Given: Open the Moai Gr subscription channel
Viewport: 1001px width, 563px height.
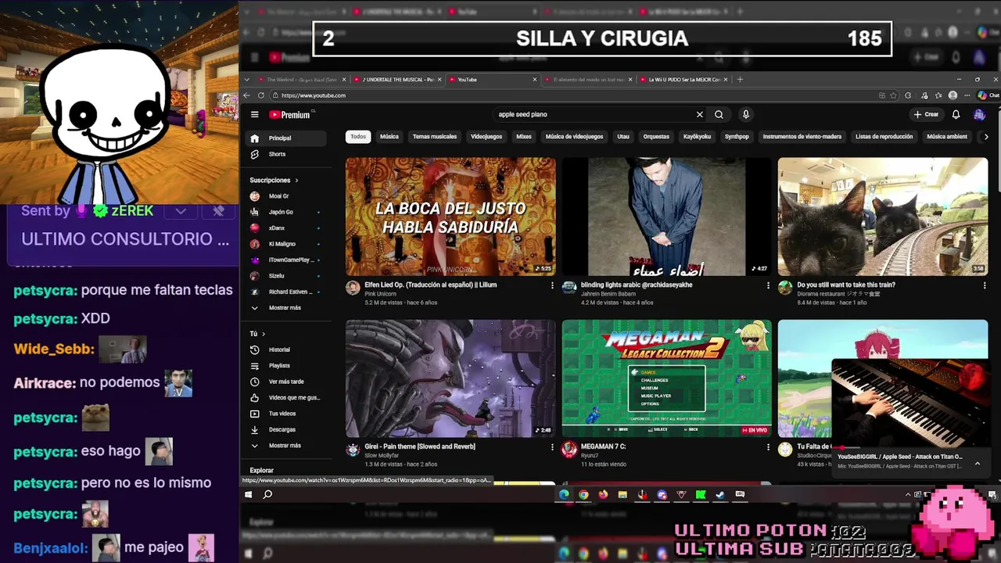Looking at the screenshot, I should click(286, 196).
